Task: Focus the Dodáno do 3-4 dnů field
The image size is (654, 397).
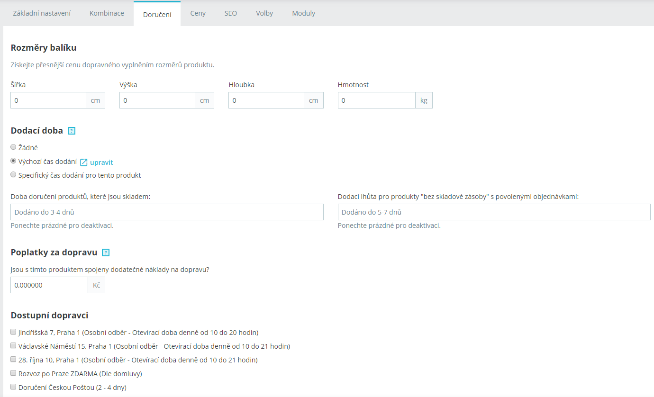Action: (167, 212)
